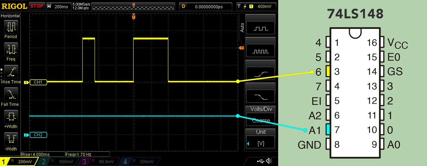This screenshot has height=166, width=427.
Task: Choose the Rise Time measurement icon
Action: tap(11, 72)
